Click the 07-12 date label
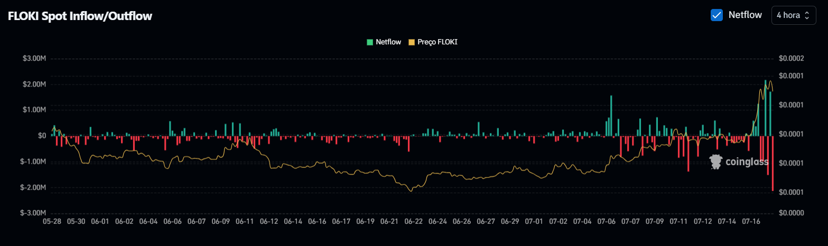 click(703, 222)
